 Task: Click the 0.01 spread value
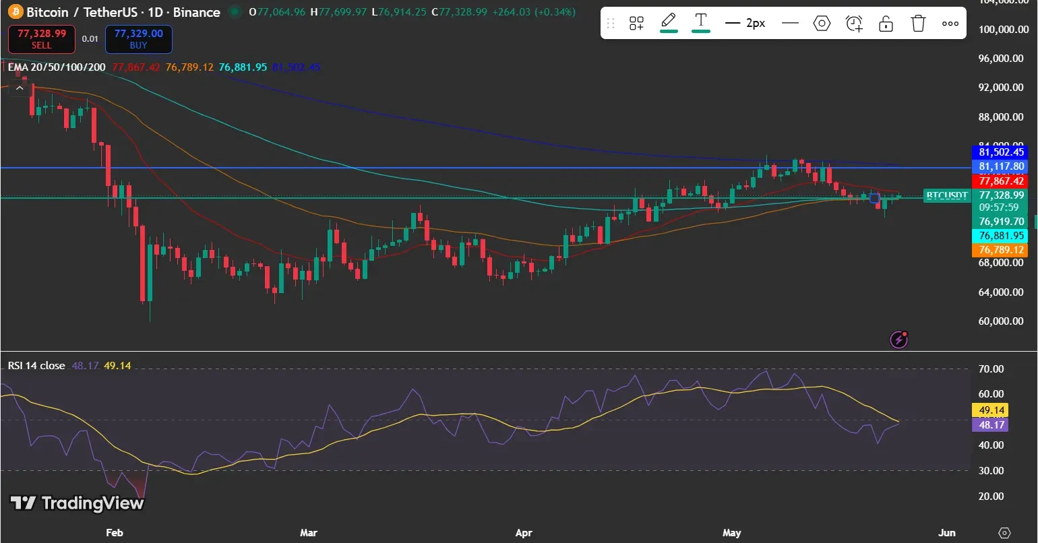click(90, 39)
